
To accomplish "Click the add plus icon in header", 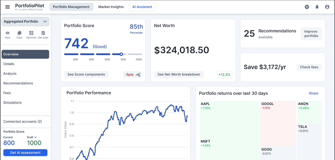I will pos(307,7).
